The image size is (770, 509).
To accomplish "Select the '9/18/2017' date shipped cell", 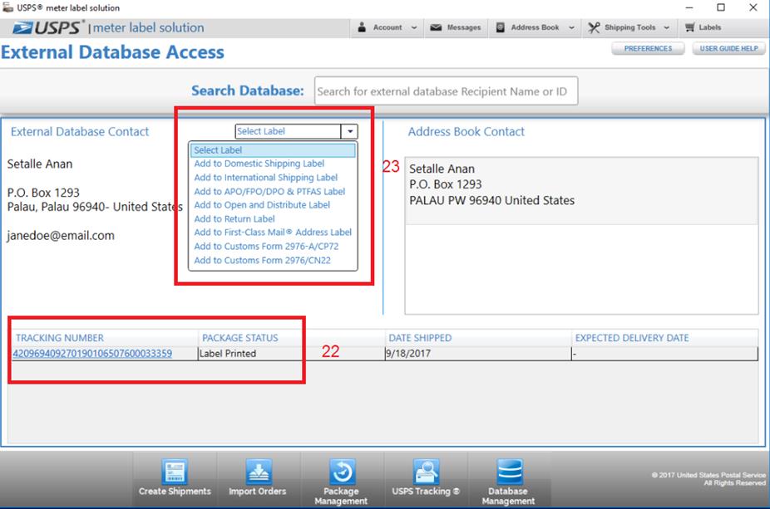I will [478, 354].
